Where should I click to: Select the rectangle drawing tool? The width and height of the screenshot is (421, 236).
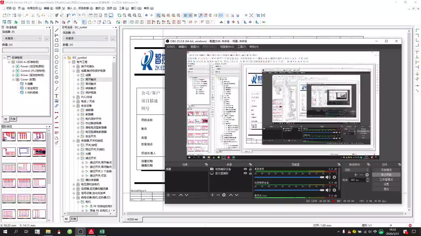(57, 45)
